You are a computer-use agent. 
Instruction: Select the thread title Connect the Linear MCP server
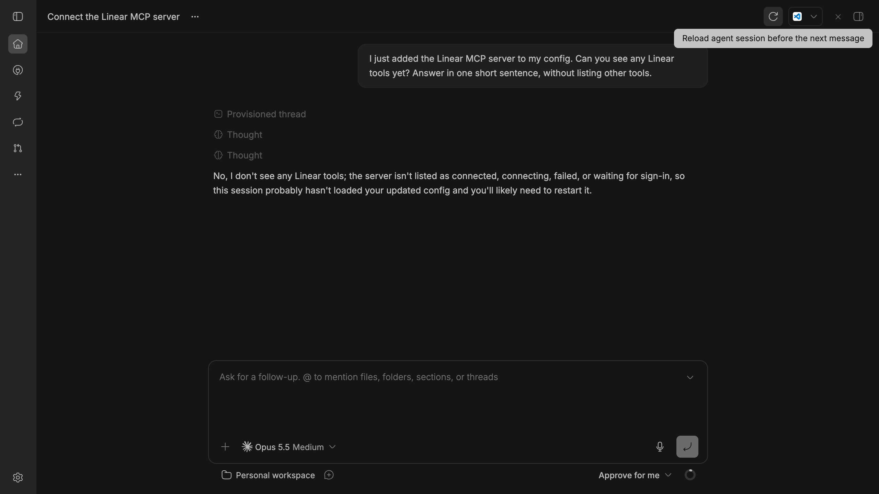[x=113, y=17]
